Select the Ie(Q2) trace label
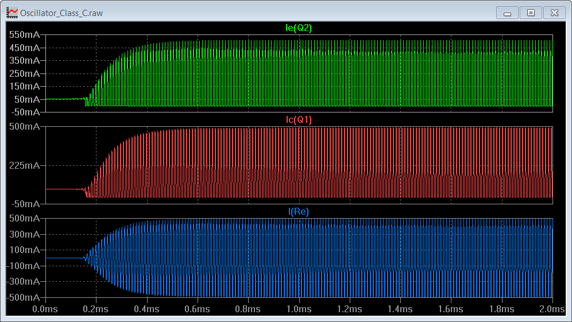Image resolution: width=572 pixels, height=322 pixels. pyautogui.click(x=299, y=28)
